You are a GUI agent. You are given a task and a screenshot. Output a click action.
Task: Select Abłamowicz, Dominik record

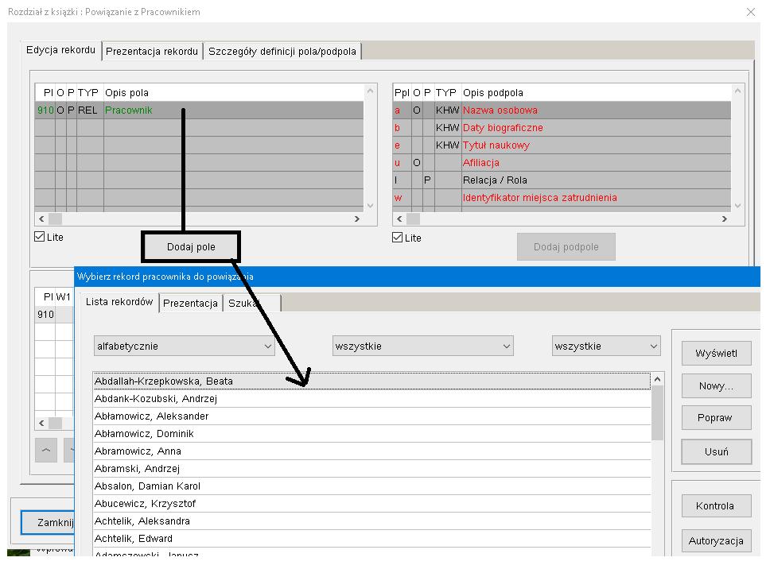tap(371, 434)
